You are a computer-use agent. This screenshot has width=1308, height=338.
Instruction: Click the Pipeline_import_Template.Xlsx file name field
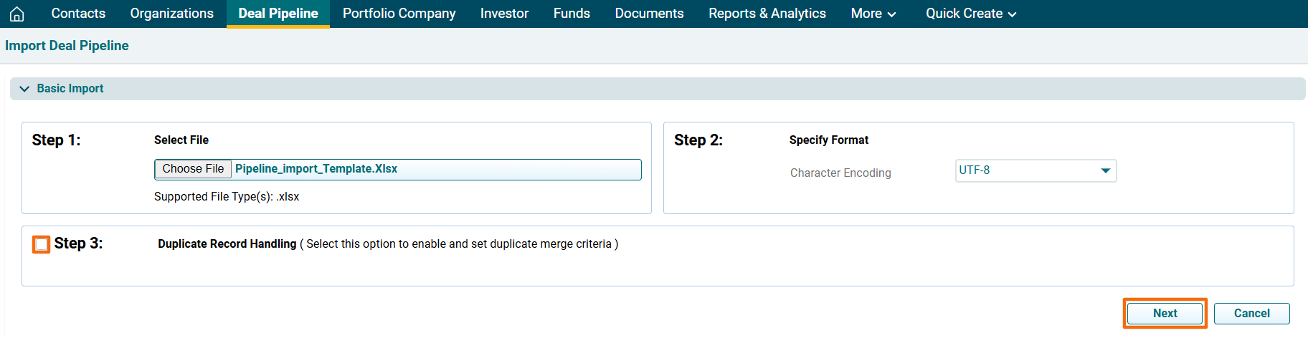435,169
